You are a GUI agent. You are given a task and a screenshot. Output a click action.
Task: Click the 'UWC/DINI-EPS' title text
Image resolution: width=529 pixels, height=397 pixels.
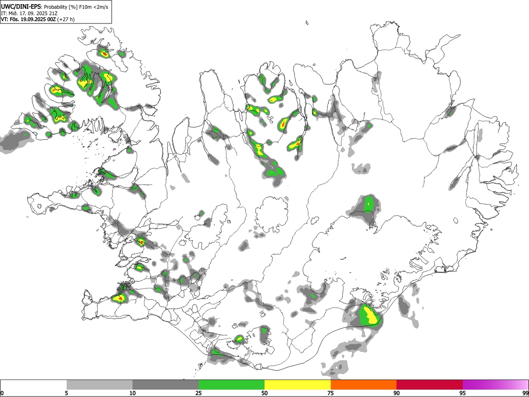point(21,7)
